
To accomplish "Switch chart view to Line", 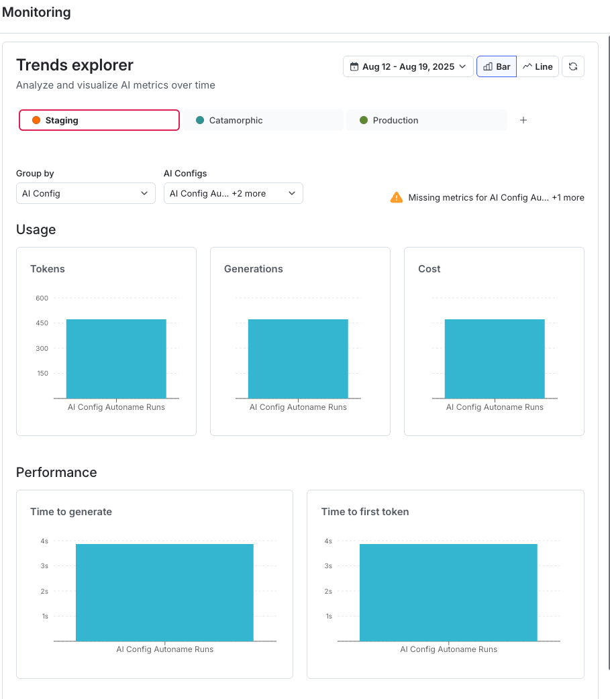I will [538, 66].
